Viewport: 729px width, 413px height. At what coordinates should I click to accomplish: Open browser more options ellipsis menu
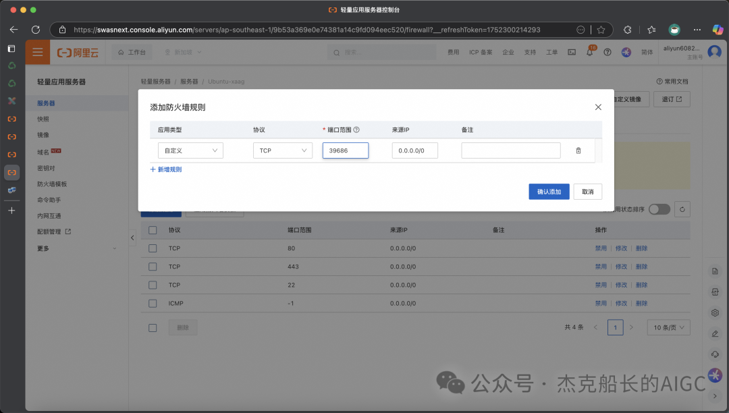[x=697, y=30]
